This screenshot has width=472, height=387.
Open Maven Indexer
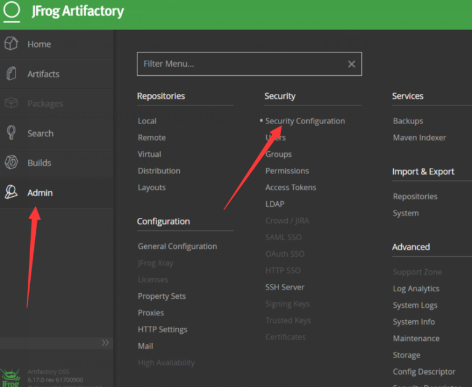(x=420, y=138)
